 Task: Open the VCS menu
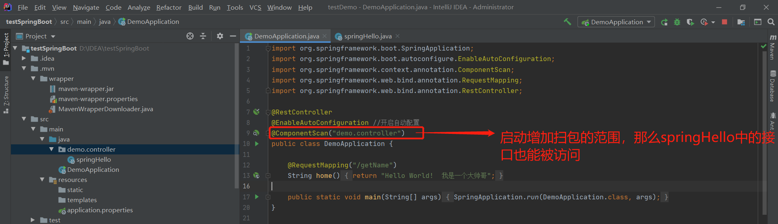click(255, 7)
